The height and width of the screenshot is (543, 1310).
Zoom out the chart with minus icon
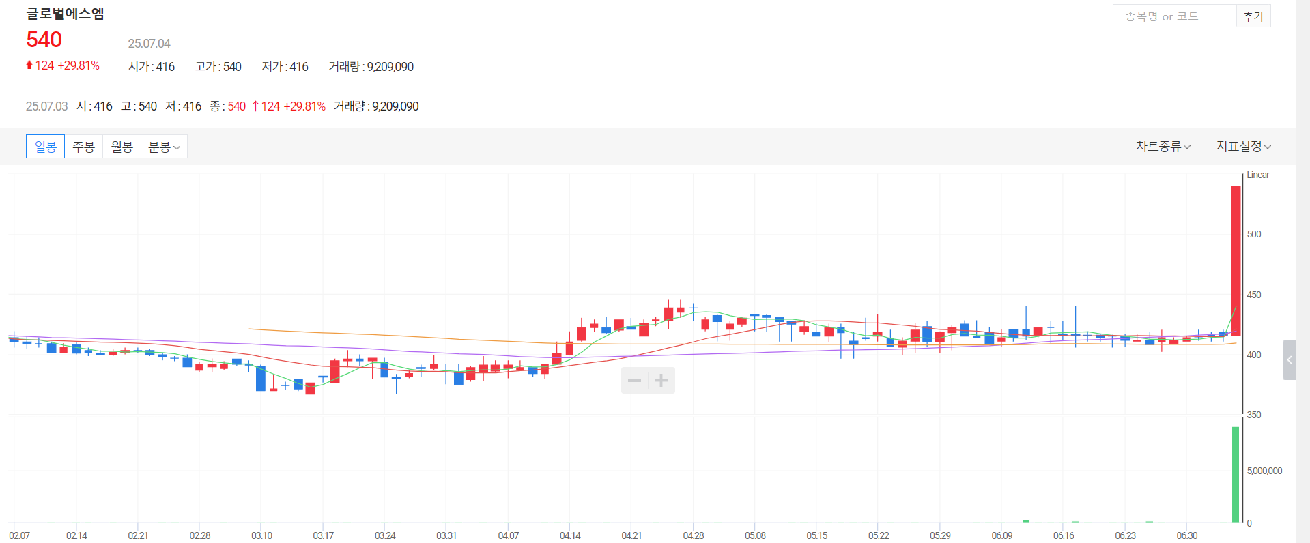tap(634, 380)
